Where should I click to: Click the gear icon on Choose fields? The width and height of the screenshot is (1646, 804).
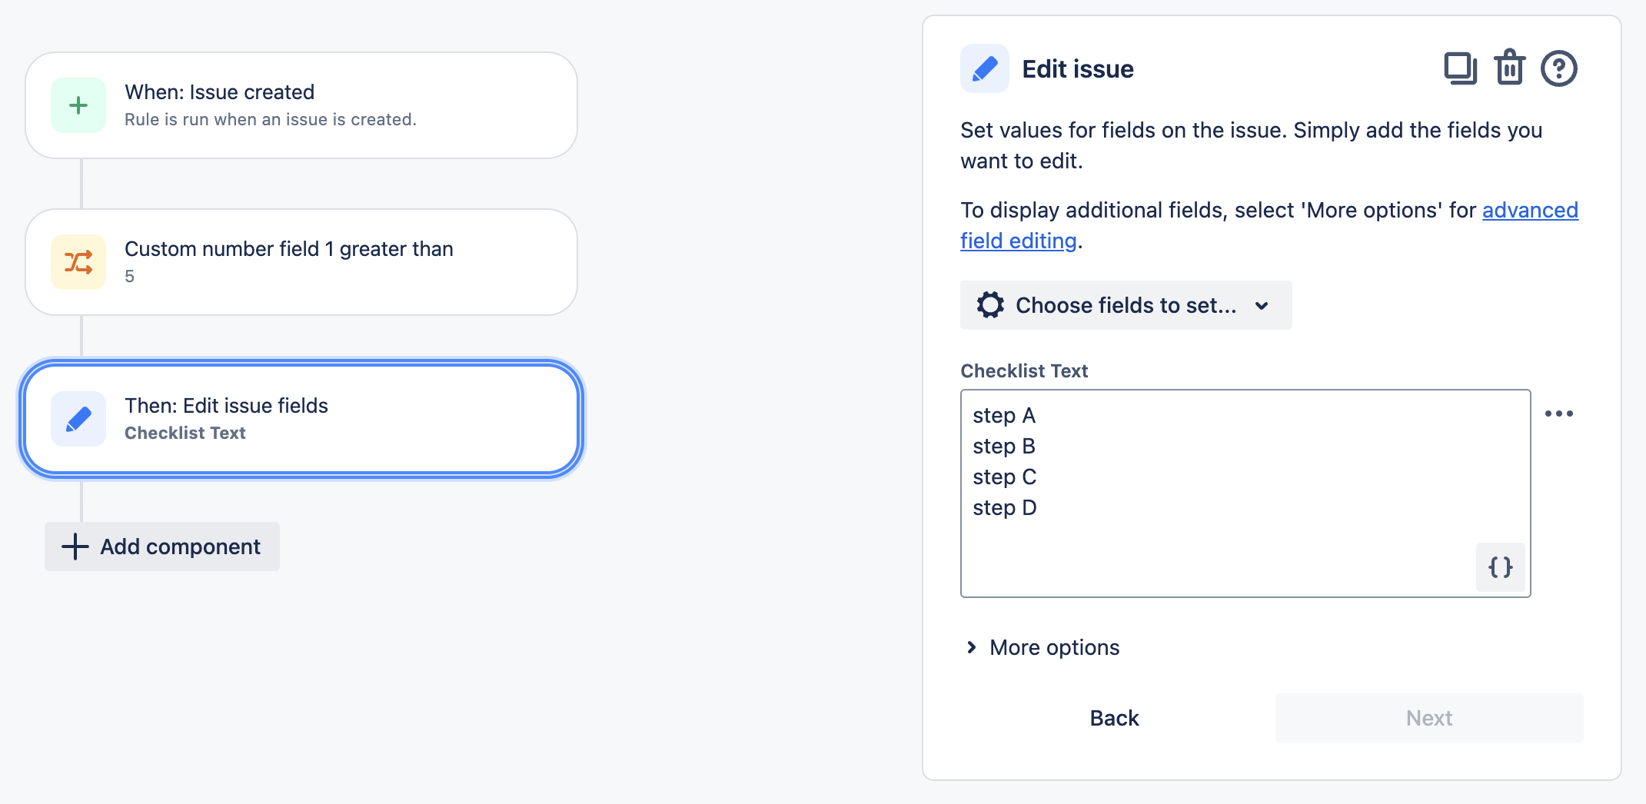pos(991,304)
